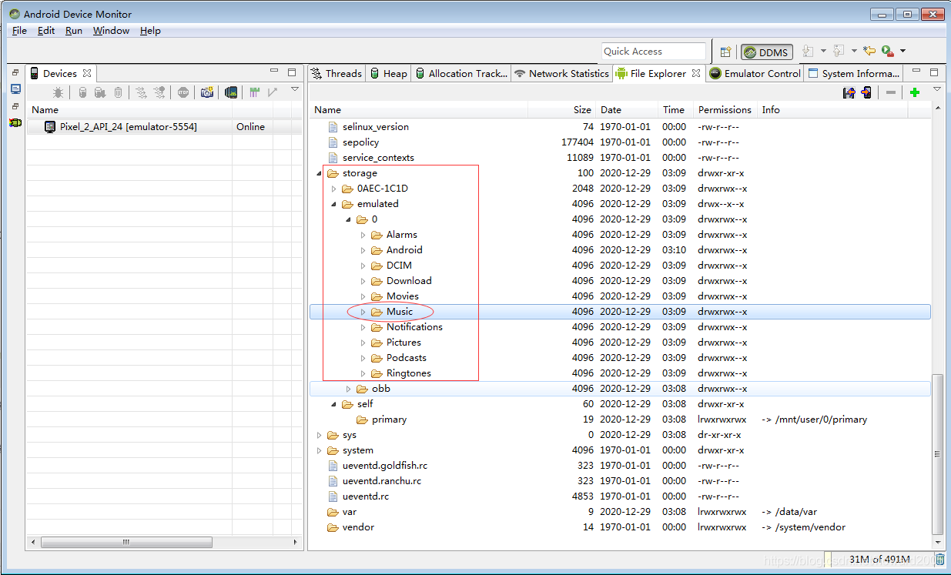Click the Open Perspective icon
This screenshot has width=951, height=575.
point(725,52)
